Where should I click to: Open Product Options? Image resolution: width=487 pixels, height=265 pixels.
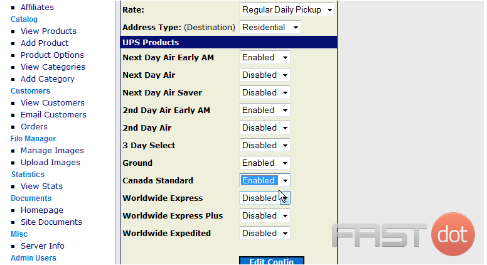(x=52, y=55)
